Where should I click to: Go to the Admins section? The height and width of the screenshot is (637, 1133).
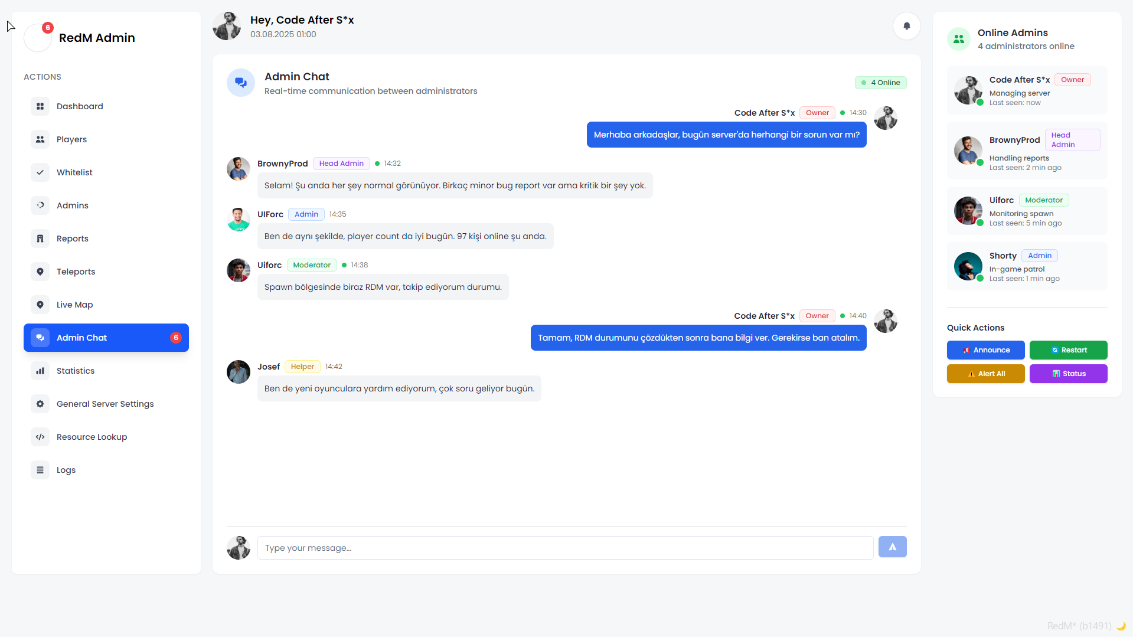72,205
